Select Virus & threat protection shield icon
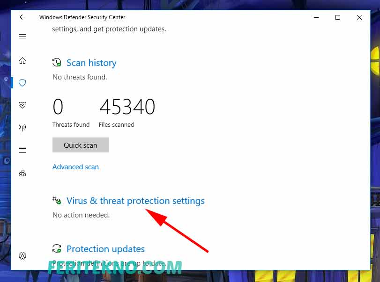Screen dimensions: 380x282 click(x=22, y=83)
